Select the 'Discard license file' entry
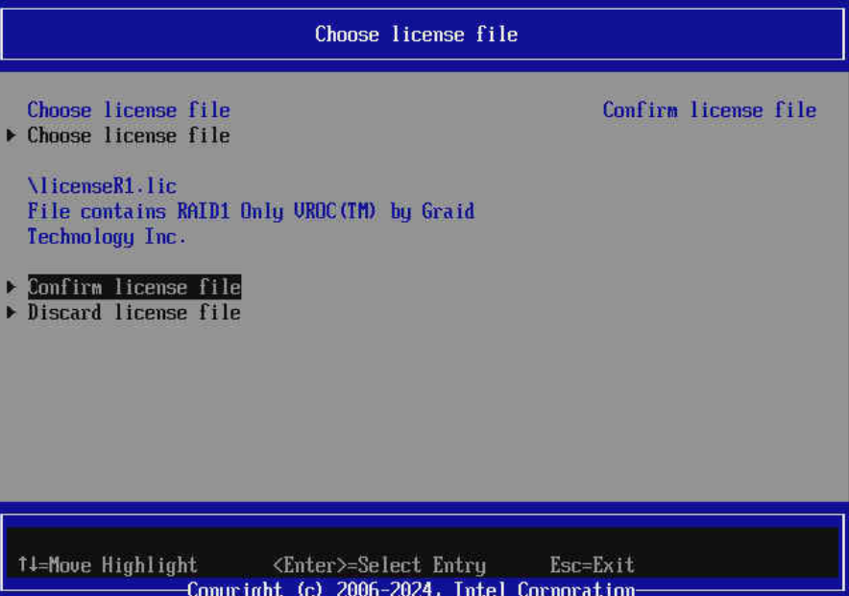 click(134, 313)
